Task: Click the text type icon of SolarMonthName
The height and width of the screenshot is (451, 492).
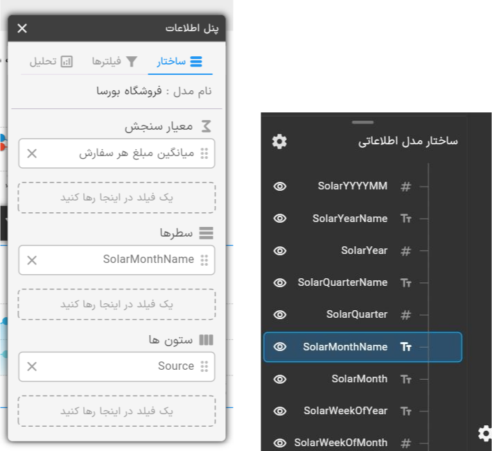Action: click(x=405, y=348)
